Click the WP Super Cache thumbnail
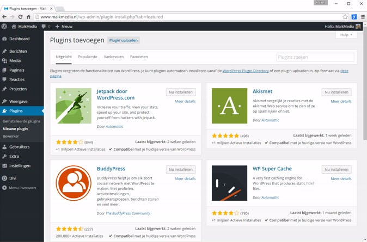Viewport: 367px width, 242px height. click(x=229, y=183)
